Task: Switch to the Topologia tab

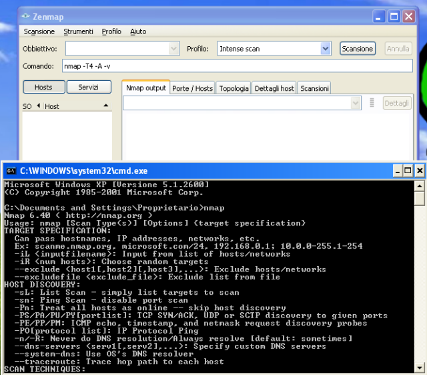Action: coord(234,88)
